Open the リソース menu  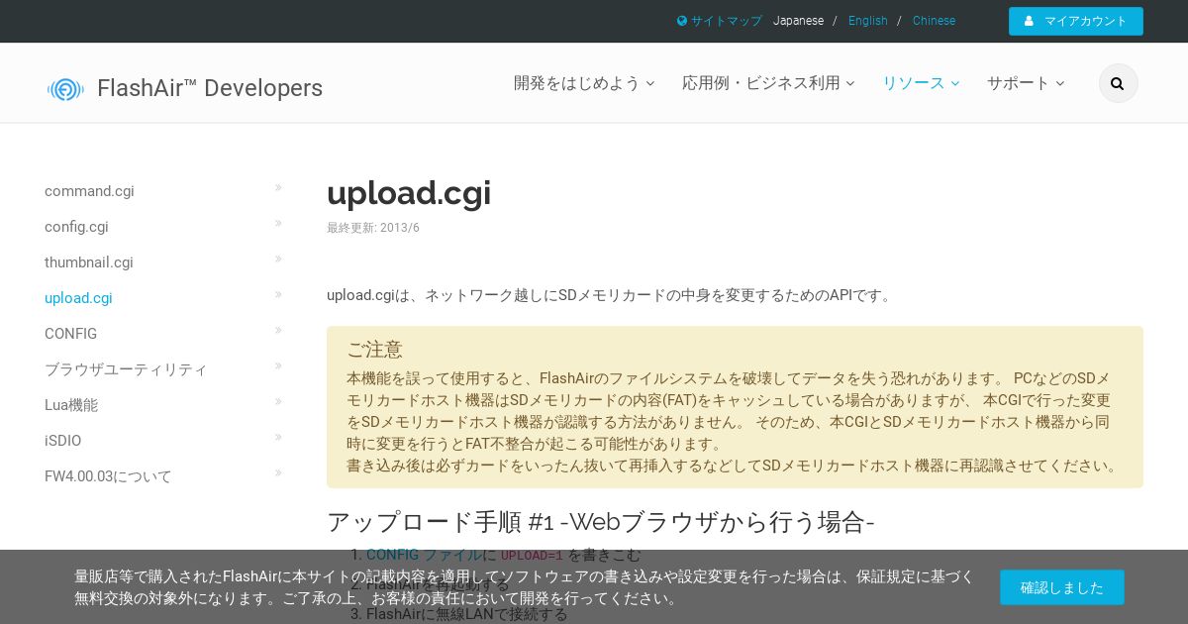921,83
